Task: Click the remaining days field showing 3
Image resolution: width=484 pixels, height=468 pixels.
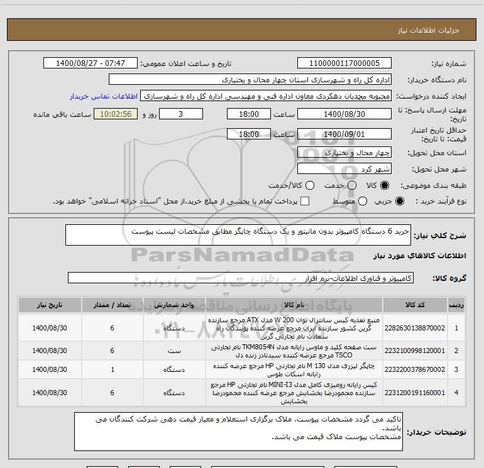Action: (181, 114)
